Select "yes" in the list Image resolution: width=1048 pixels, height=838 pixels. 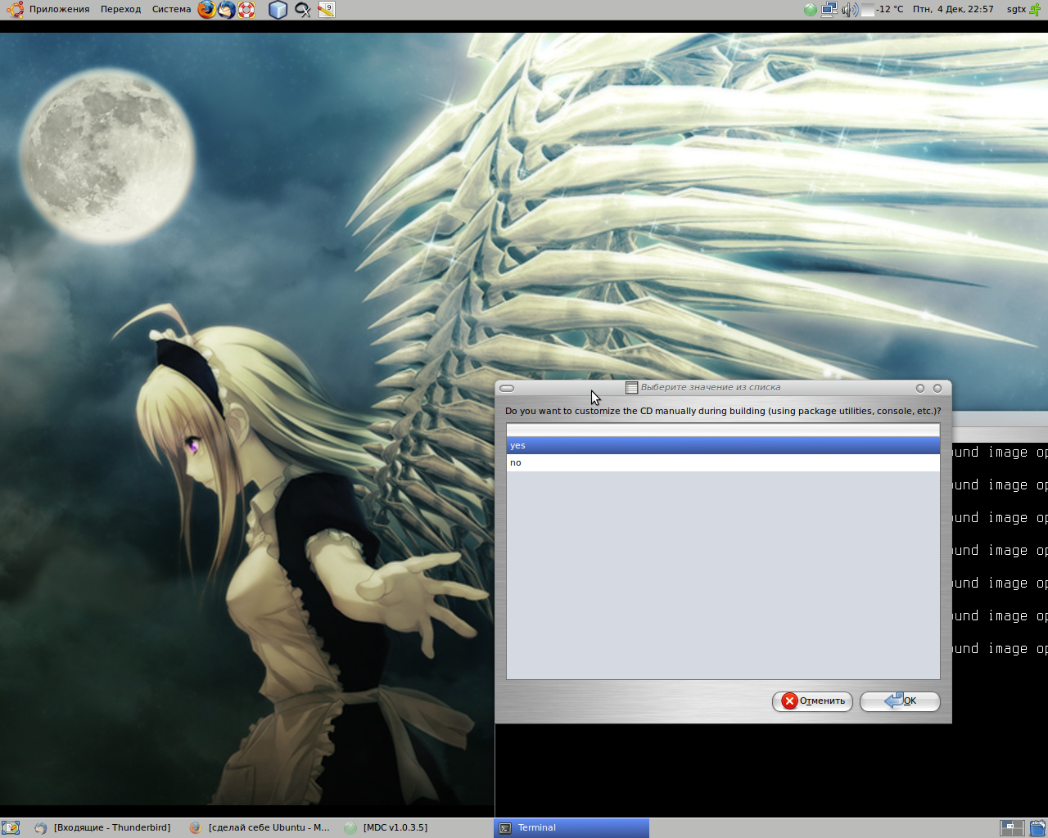coord(723,445)
